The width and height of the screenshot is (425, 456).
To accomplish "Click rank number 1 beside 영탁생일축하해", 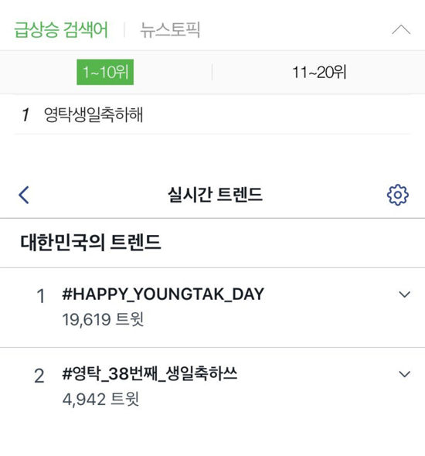I will click(x=25, y=114).
